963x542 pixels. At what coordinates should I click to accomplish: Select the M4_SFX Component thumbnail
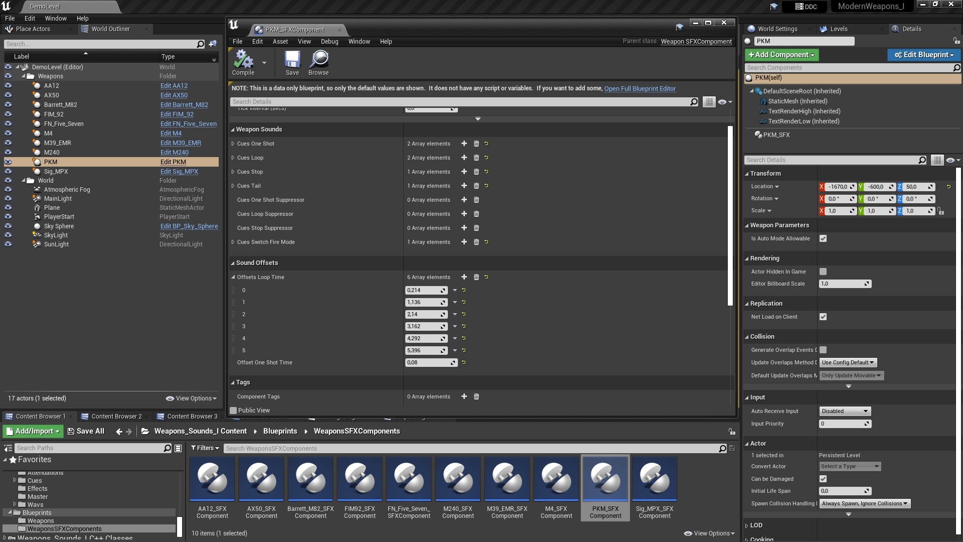pyautogui.click(x=556, y=479)
